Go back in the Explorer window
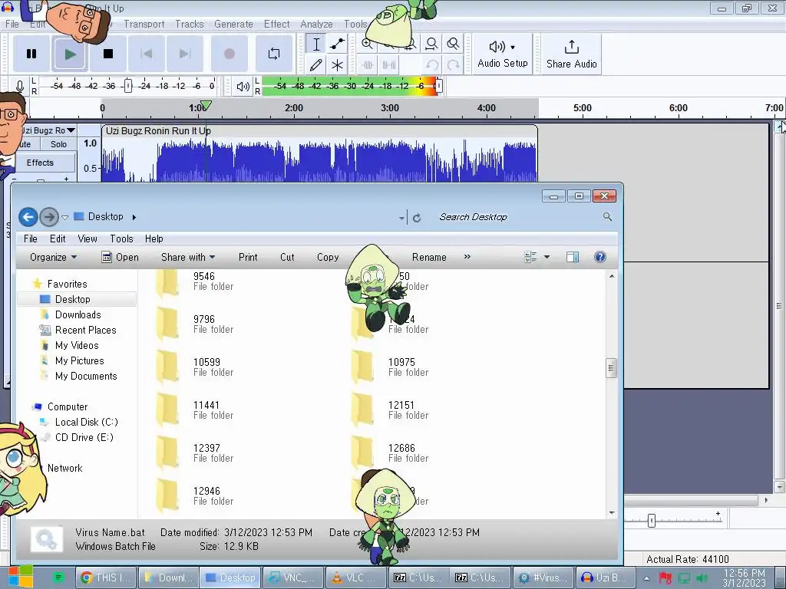This screenshot has height=589, width=786. pyautogui.click(x=28, y=217)
